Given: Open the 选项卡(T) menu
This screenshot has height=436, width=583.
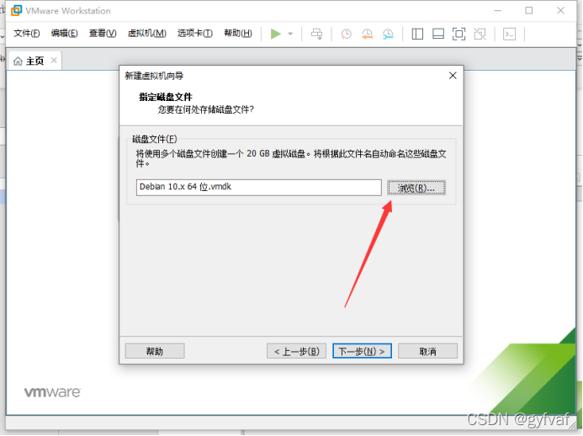Looking at the screenshot, I should 195,34.
